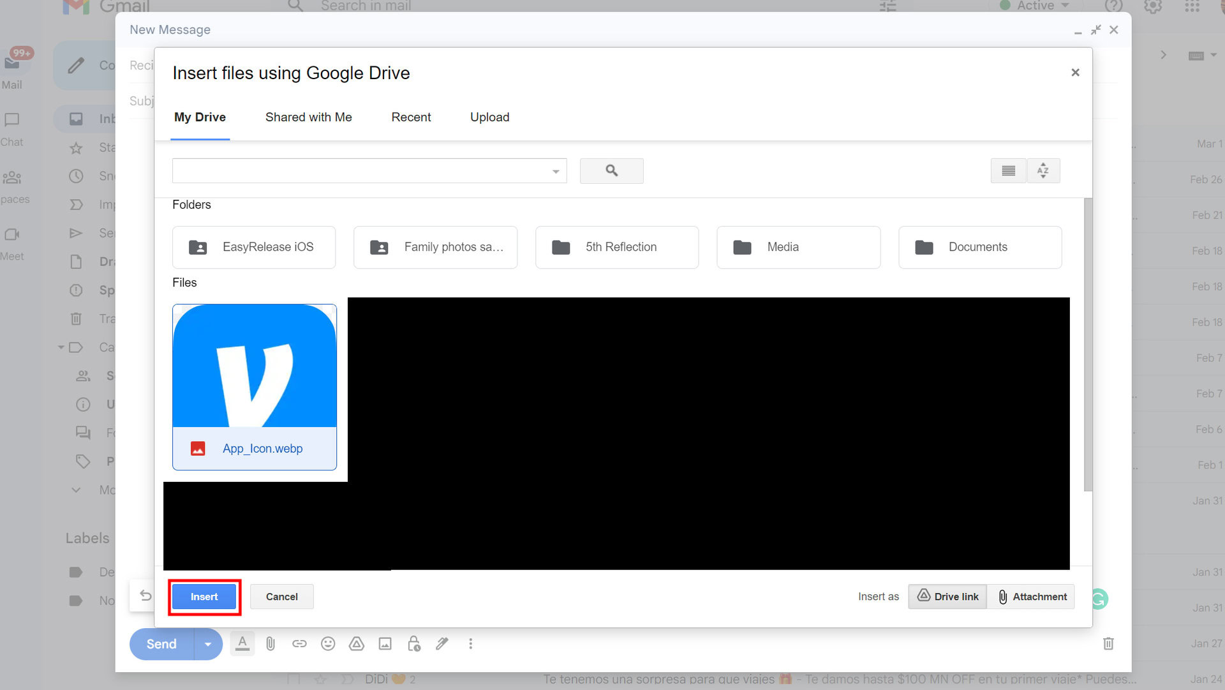
Task: Switch to list view in Drive picker
Action: coord(1008,170)
